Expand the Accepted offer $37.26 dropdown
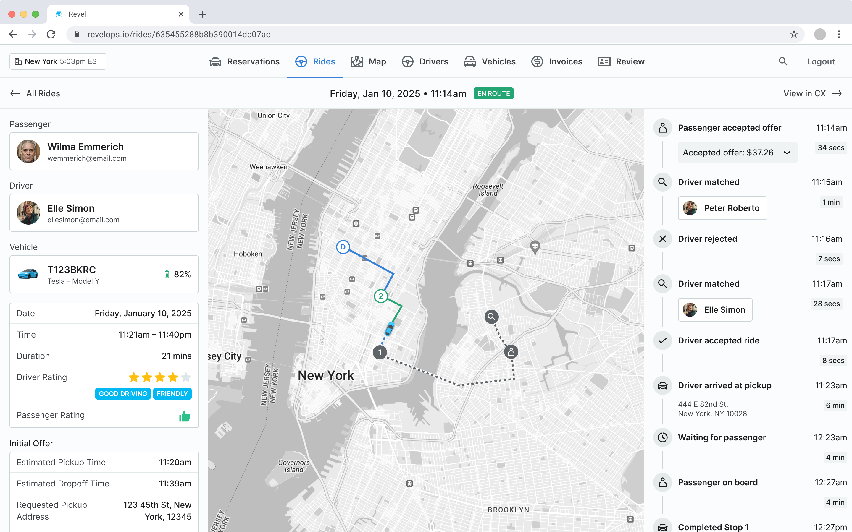852x532 pixels. tap(737, 153)
